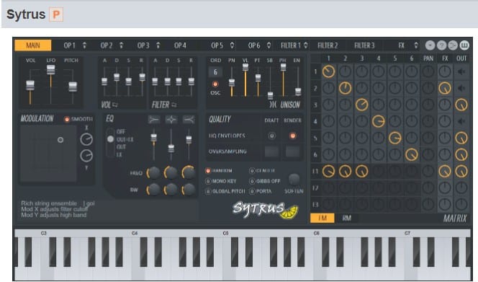
Task: Toggle HQ Envelopes for Render
Action: pyautogui.click(x=293, y=136)
